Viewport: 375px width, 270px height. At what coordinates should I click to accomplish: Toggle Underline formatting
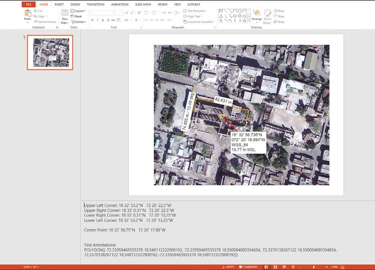point(103,20)
